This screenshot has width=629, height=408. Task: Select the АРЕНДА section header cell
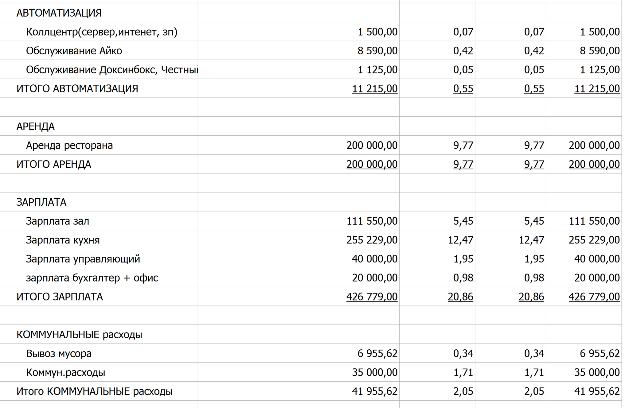click(35, 126)
